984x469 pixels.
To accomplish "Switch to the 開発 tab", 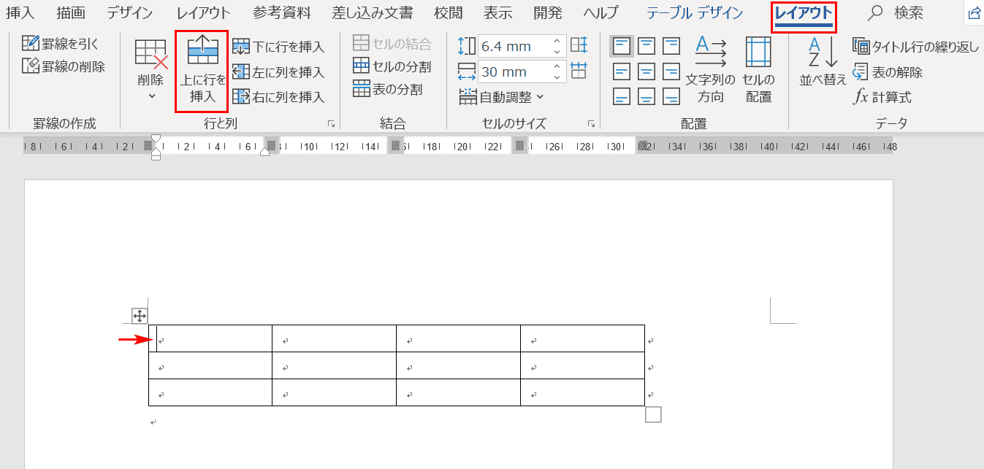I will (548, 12).
